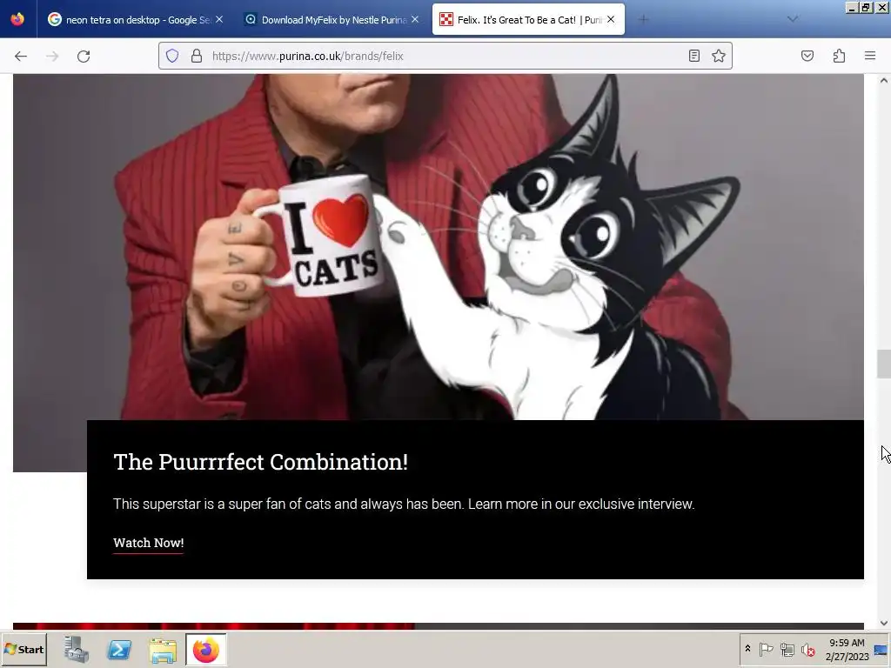Click the taskbar clock and date
The image size is (891, 668).
847,649
